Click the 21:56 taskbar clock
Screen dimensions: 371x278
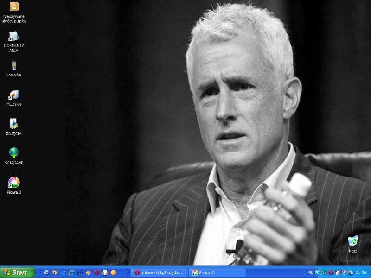tap(362, 272)
